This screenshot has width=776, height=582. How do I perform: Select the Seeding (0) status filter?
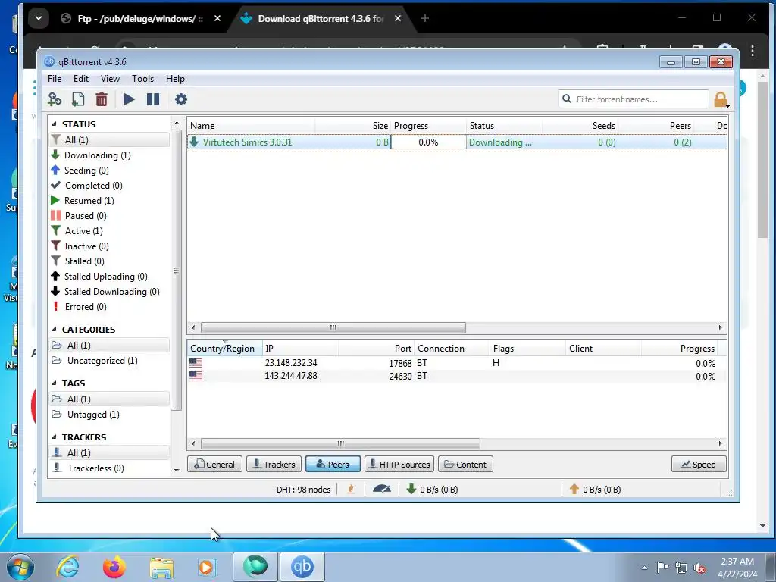[x=86, y=171]
